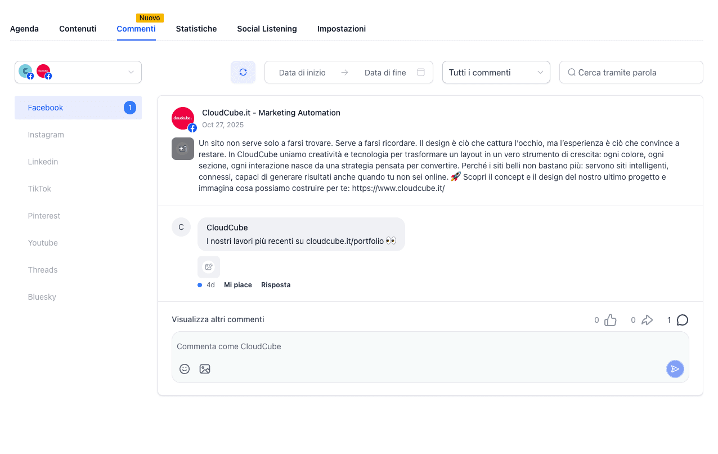Click the Data di fine field
The height and width of the screenshot is (454, 718).
tap(385, 72)
